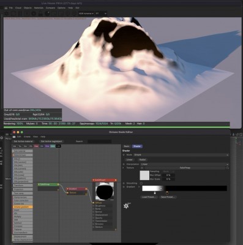Open the Interpolation dropdown set to Linear
Screen dimensions: 243x245
[x=184, y=164]
